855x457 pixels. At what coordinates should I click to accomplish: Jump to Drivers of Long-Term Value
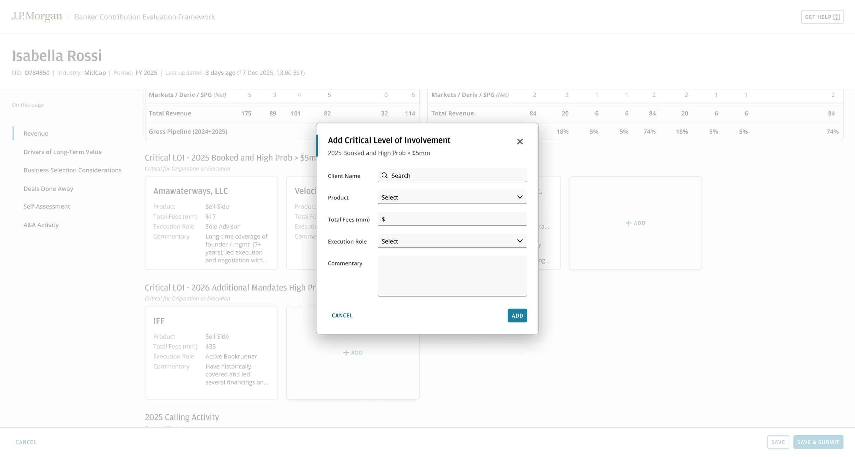[x=63, y=152]
